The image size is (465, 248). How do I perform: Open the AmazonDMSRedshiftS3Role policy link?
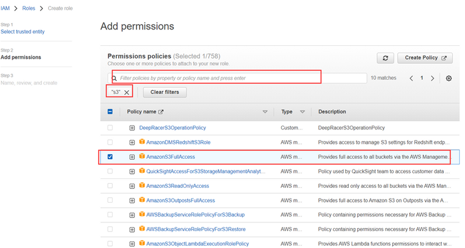click(x=178, y=142)
